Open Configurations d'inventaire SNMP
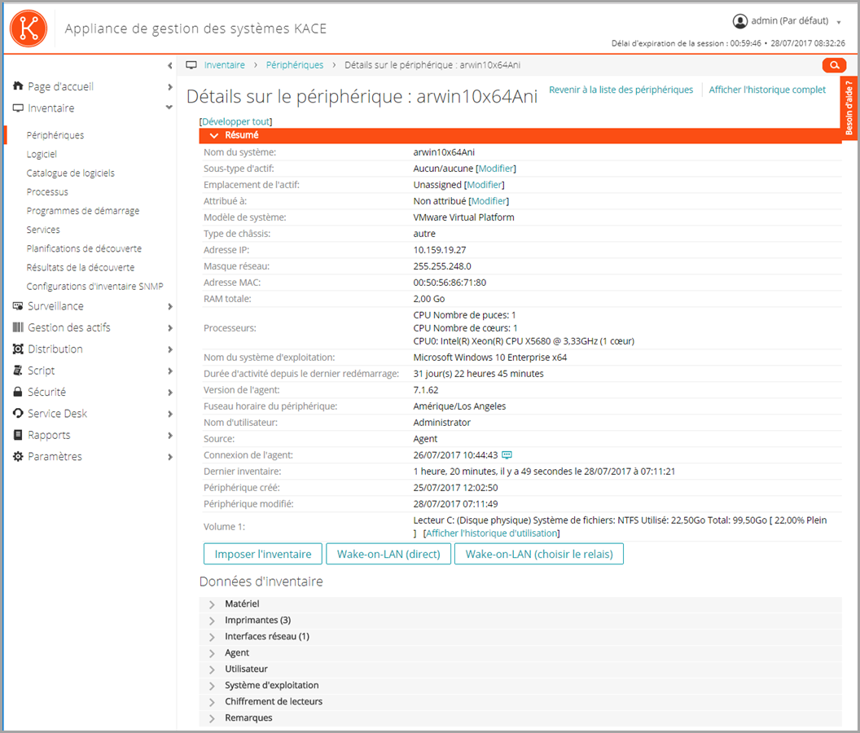This screenshot has width=860, height=733. (x=95, y=287)
